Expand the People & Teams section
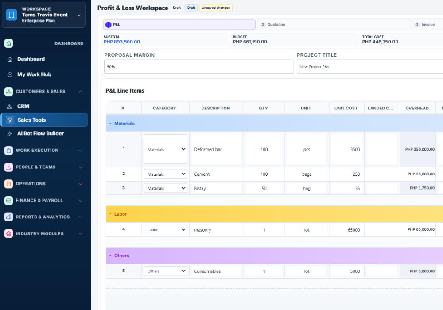Viewport: 443px width, 310px height. click(x=81, y=167)
